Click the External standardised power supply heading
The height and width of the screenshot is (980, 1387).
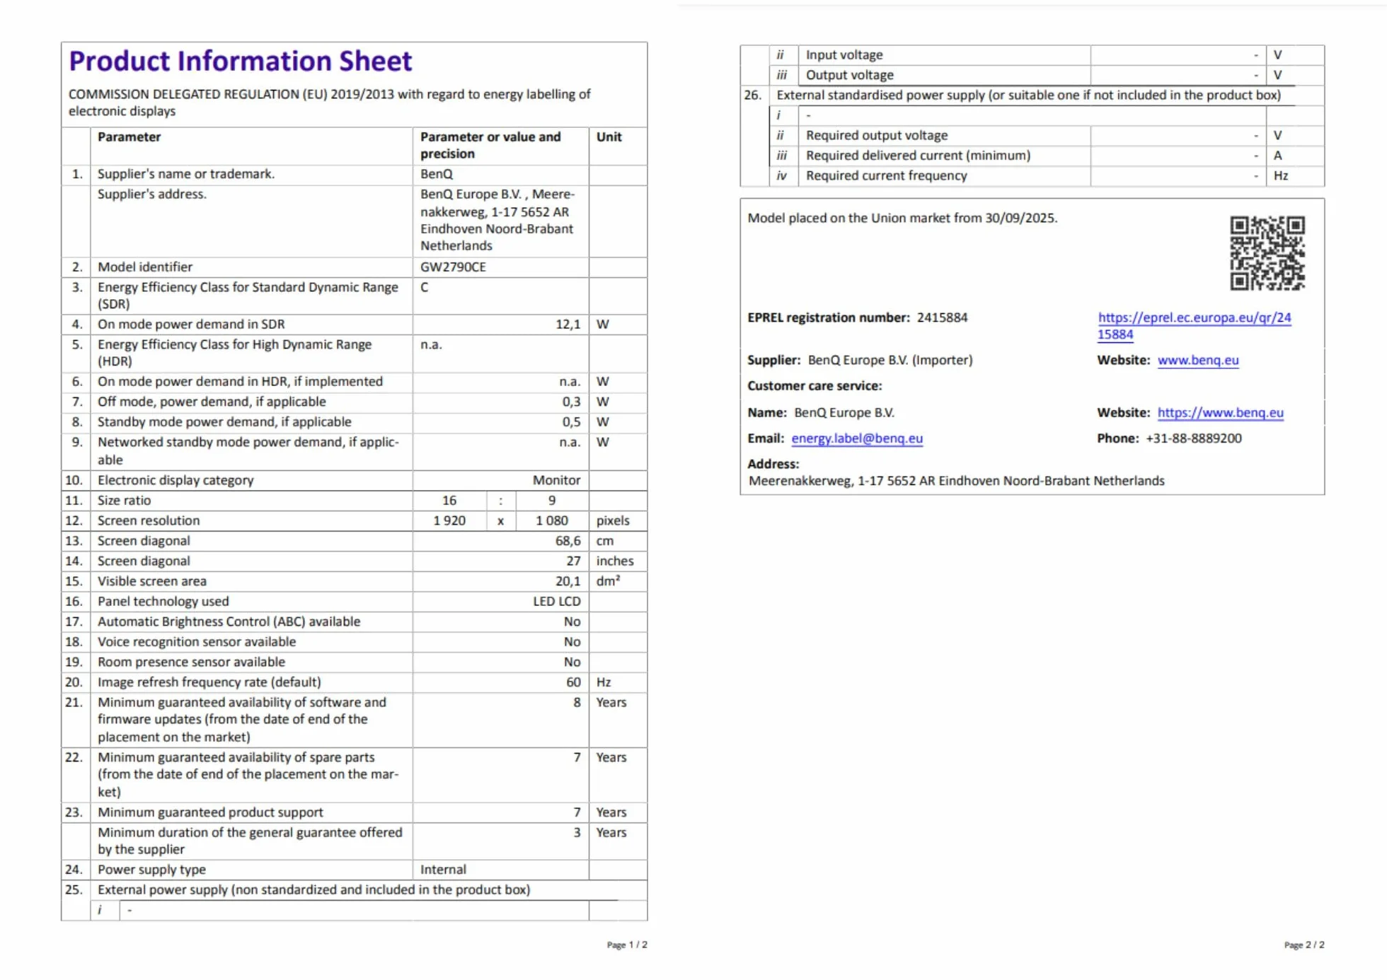(x=1028, y=95)
